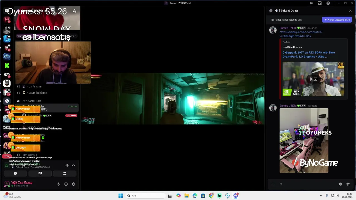The image size is (356, 200).
Task: Open the YouTube watch link
Action: pyautogui.click(x=301, y=34)
